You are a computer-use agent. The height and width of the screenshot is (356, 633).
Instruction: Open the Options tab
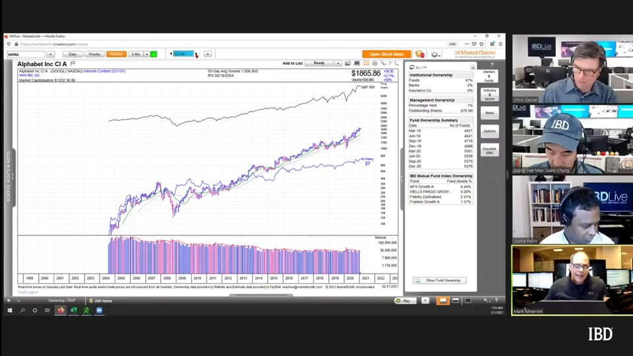[489, 131]
